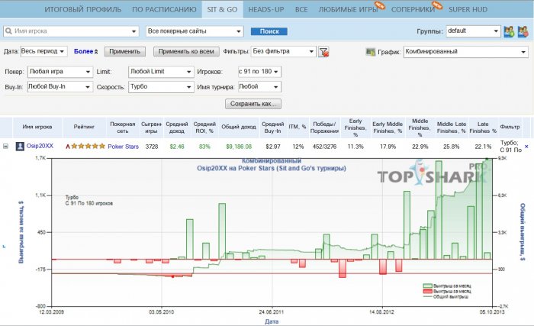
Task: Expand the Скорость Турбо dropdown
Action: click(160, 87)
